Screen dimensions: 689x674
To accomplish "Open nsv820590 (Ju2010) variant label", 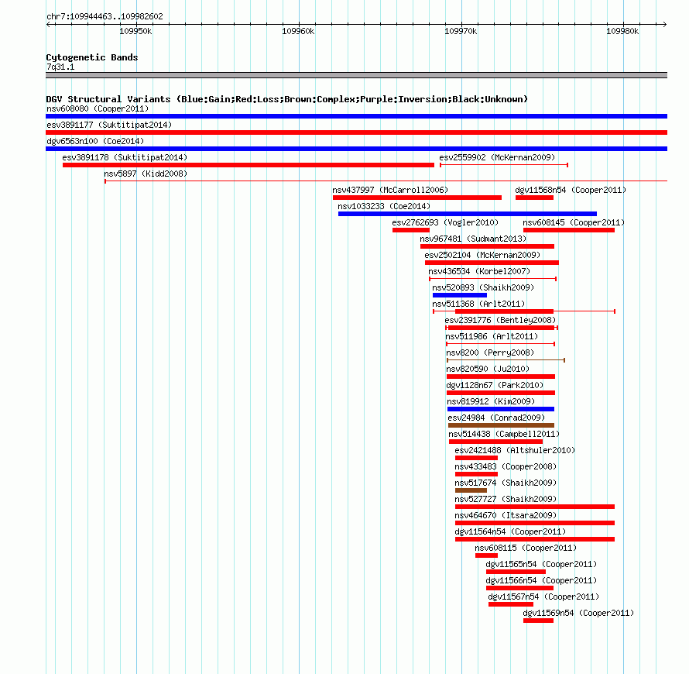I will [x=488, y=369].
